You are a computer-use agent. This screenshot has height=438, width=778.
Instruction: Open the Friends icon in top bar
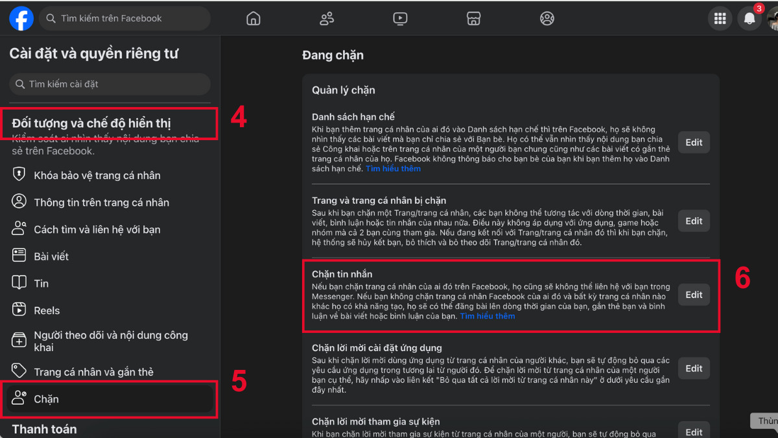tap(327, 19)
